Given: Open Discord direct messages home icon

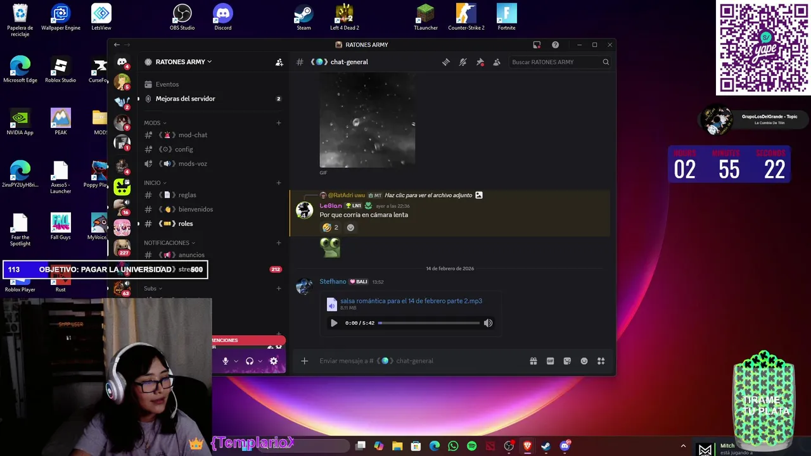Looking at the screenshot, I should (x=122, y=62).
